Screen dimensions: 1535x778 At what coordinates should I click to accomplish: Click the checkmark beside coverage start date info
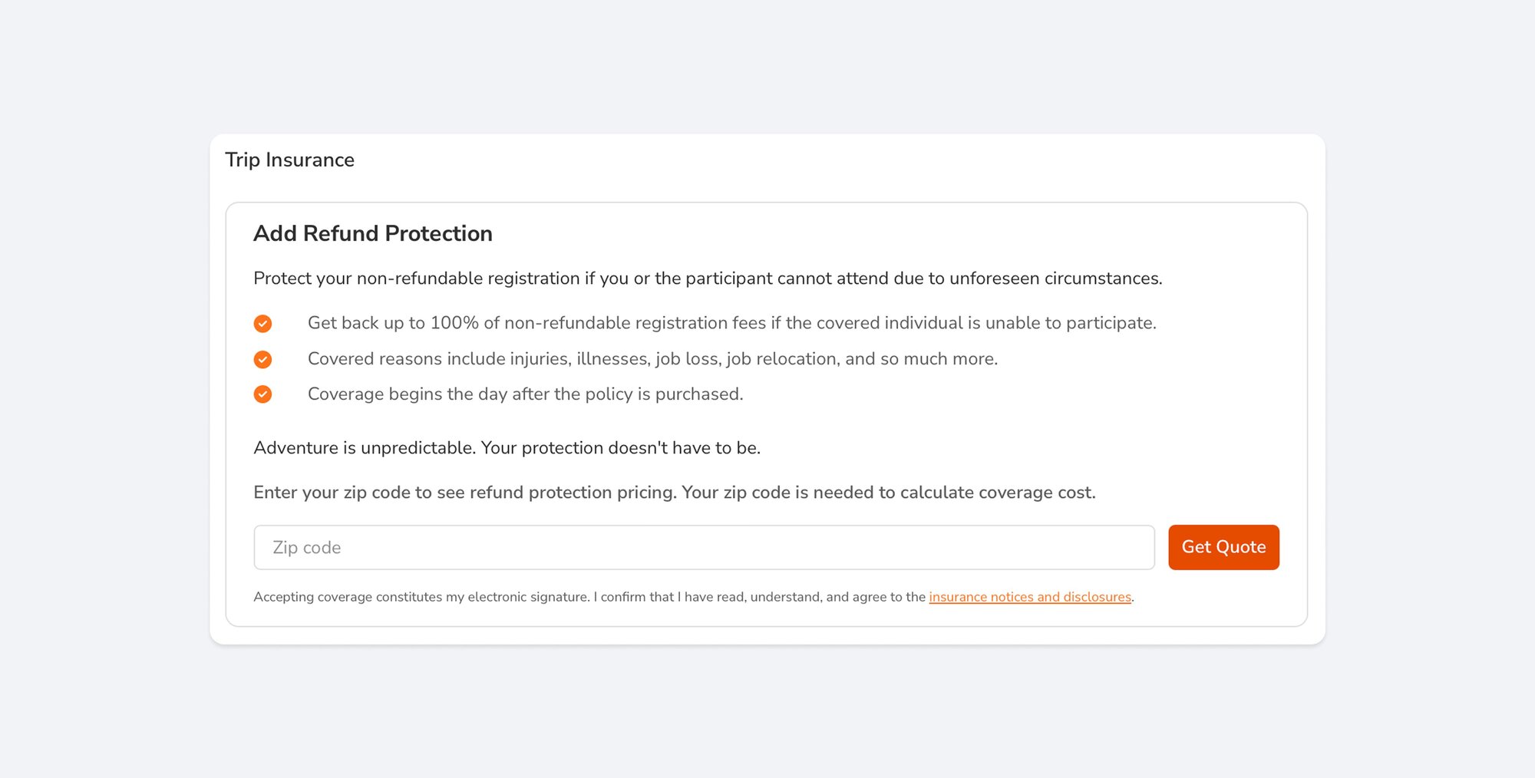[x=262, y=394]
